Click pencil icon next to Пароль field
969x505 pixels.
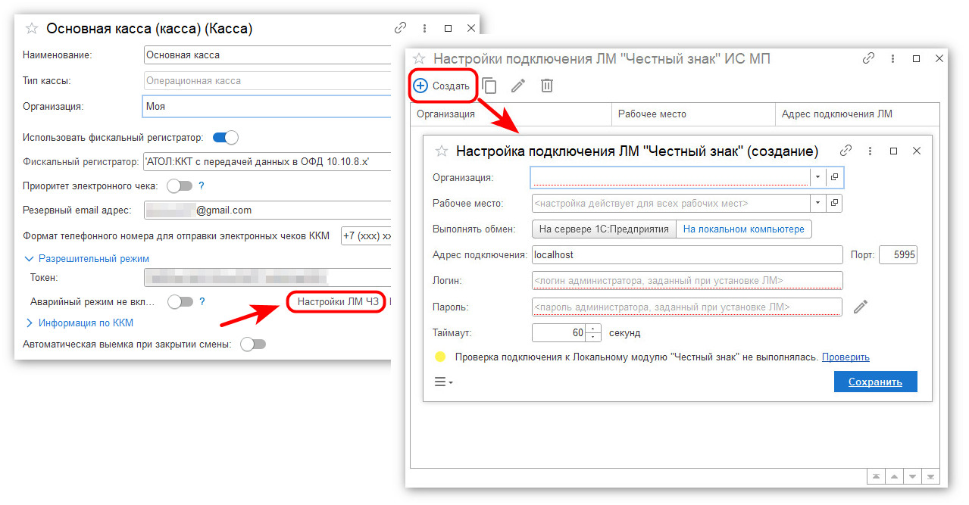[x=860, y=307]
